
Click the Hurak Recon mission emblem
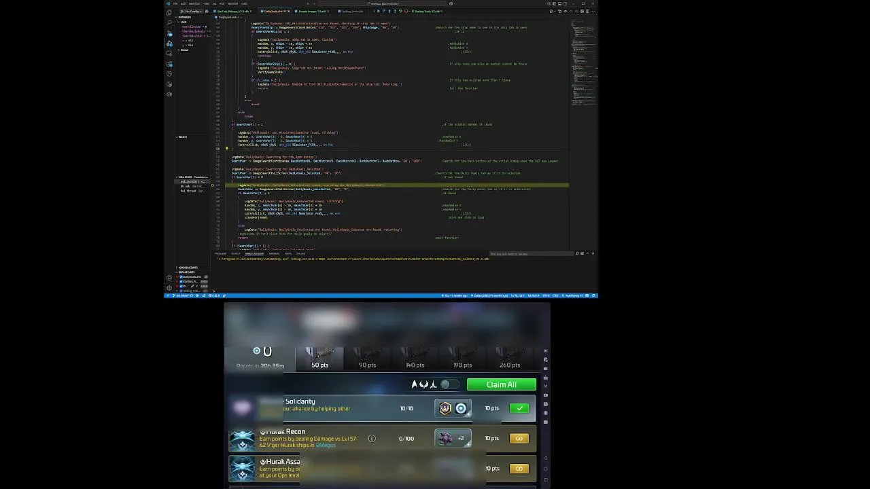tap(242, 439)
